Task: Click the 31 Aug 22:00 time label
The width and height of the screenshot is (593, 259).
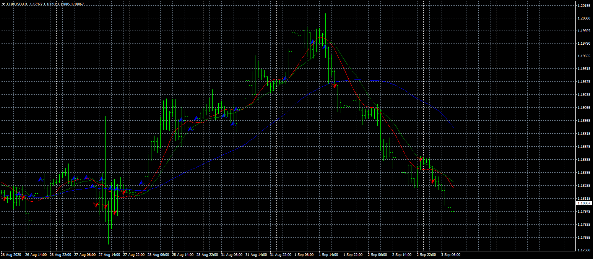Action: coord(281,255)
